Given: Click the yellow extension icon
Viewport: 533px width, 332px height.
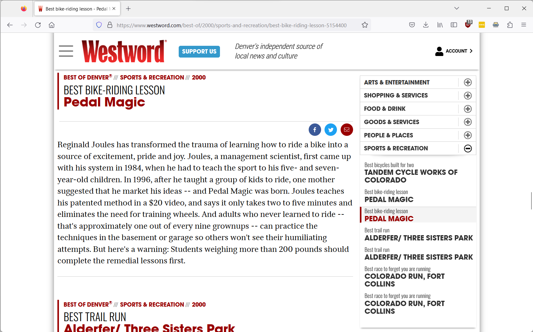Looking at the screenshot, I should click(x=482, y=25).
